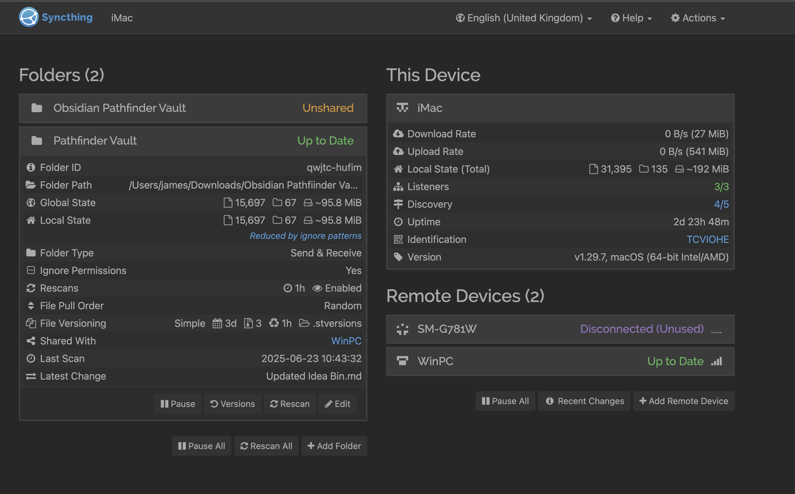795x494 pixels.
Task: Click the Local State home icon in folder
Action: (x=31, y=221)
